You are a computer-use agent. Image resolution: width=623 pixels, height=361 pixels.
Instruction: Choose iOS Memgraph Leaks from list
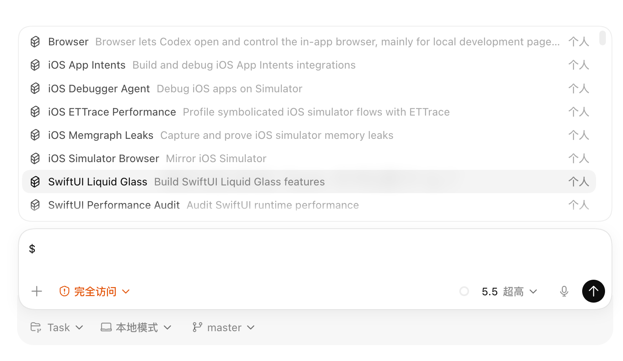pyautogui.click(x=309, y=135)
